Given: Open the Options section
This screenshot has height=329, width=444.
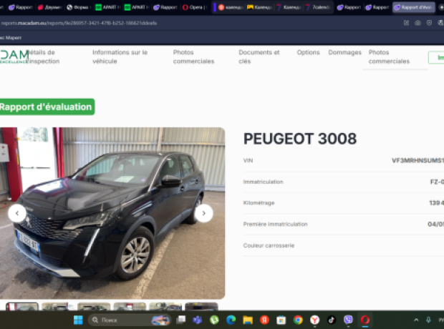Looking at the screenshot, I should 308,52.
